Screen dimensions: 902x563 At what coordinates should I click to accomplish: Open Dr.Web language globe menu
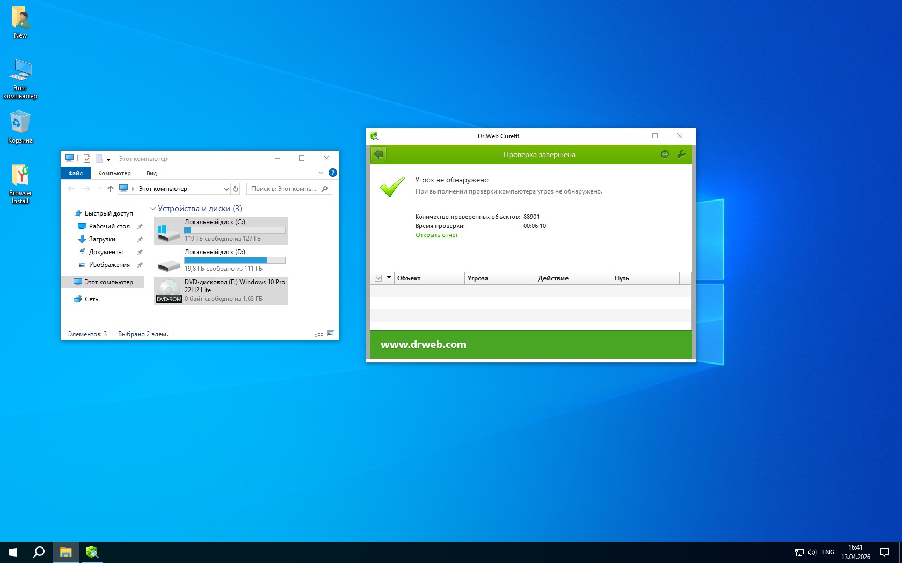665,154
